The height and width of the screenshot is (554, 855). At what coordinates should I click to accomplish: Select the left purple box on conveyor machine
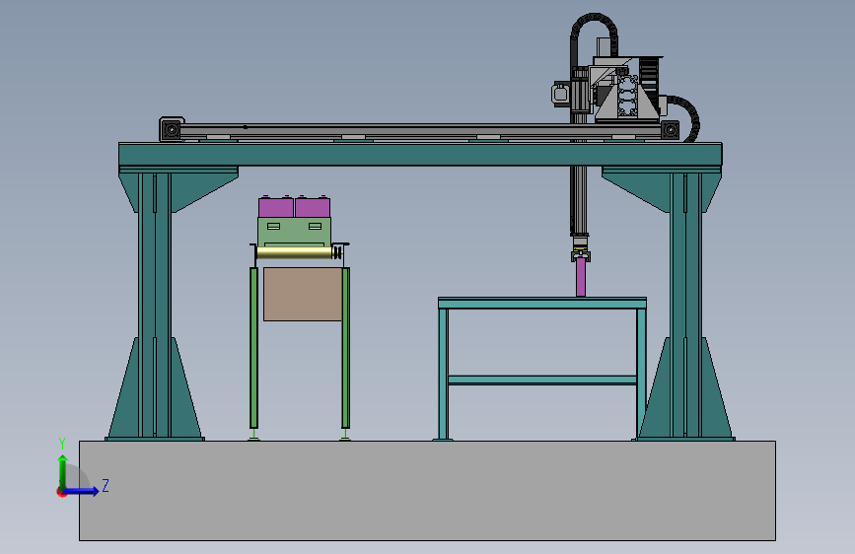(276, 207)
